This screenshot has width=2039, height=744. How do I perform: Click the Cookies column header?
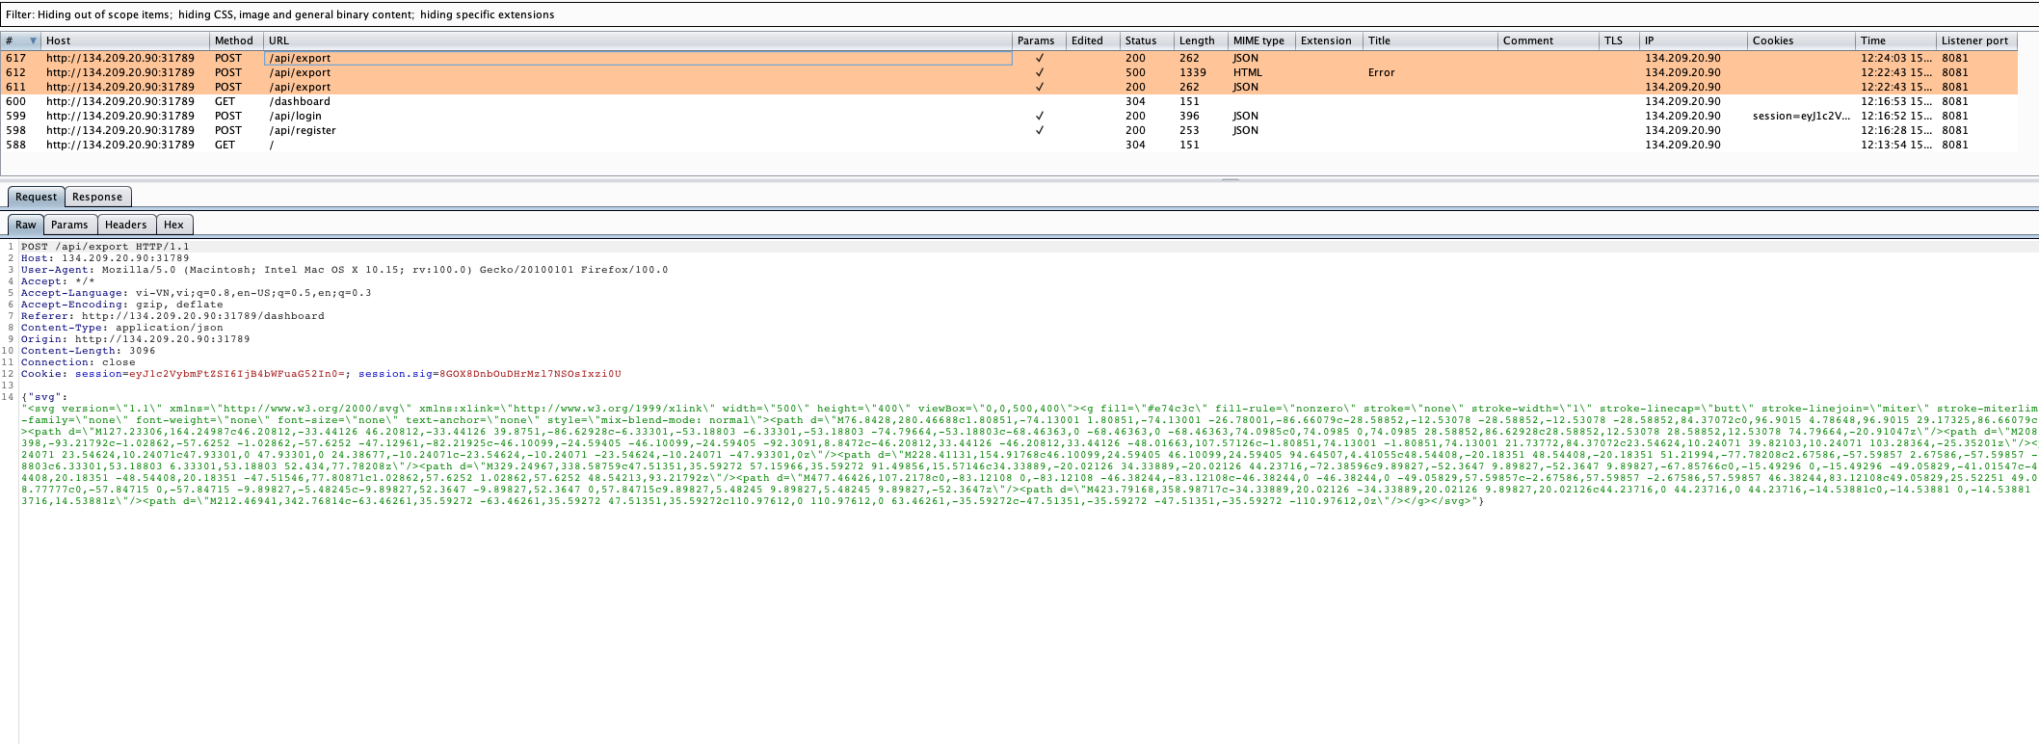point(1801,40)
